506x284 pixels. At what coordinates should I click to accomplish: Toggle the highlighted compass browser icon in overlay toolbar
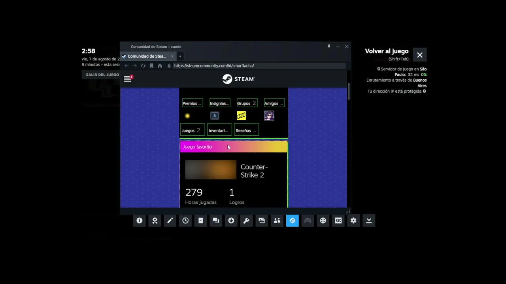point(293,220)
